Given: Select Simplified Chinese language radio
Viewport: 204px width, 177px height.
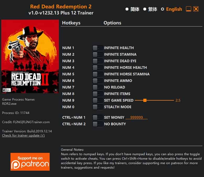Looking at the screenshot, I should point(127,9).
